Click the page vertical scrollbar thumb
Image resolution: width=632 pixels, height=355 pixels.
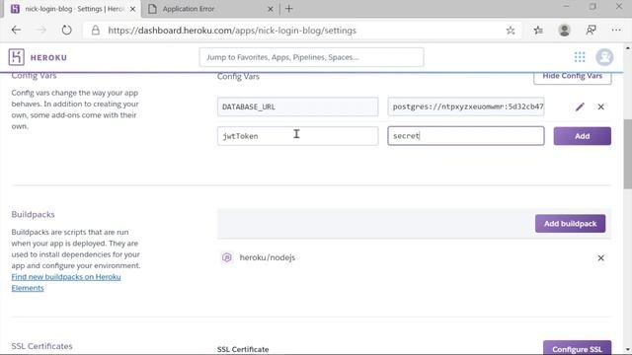628,154
